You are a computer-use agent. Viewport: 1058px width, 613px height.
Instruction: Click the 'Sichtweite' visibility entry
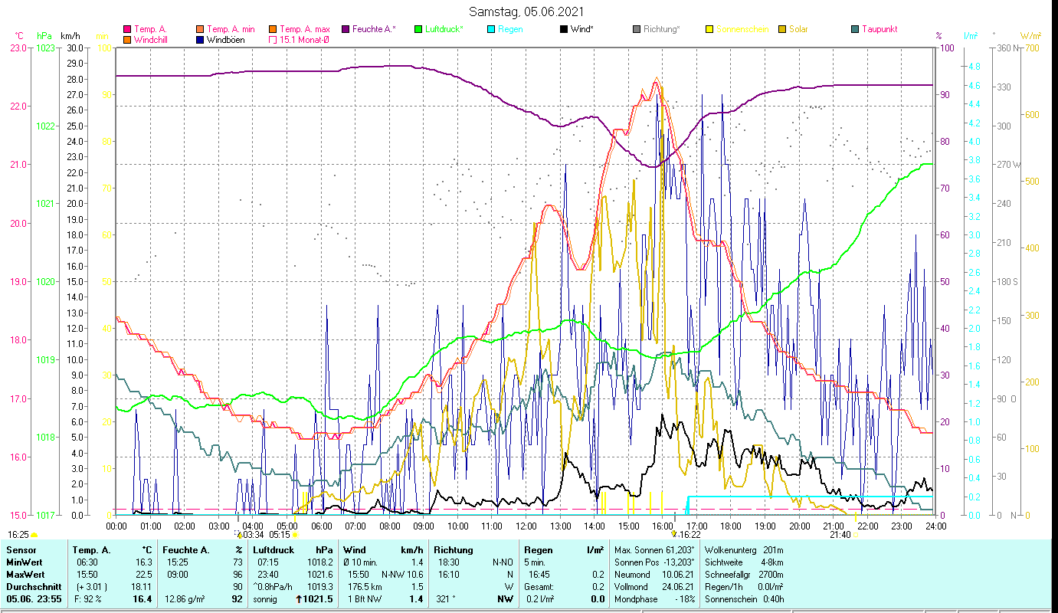pyautogui.click(x=743, y=563)
